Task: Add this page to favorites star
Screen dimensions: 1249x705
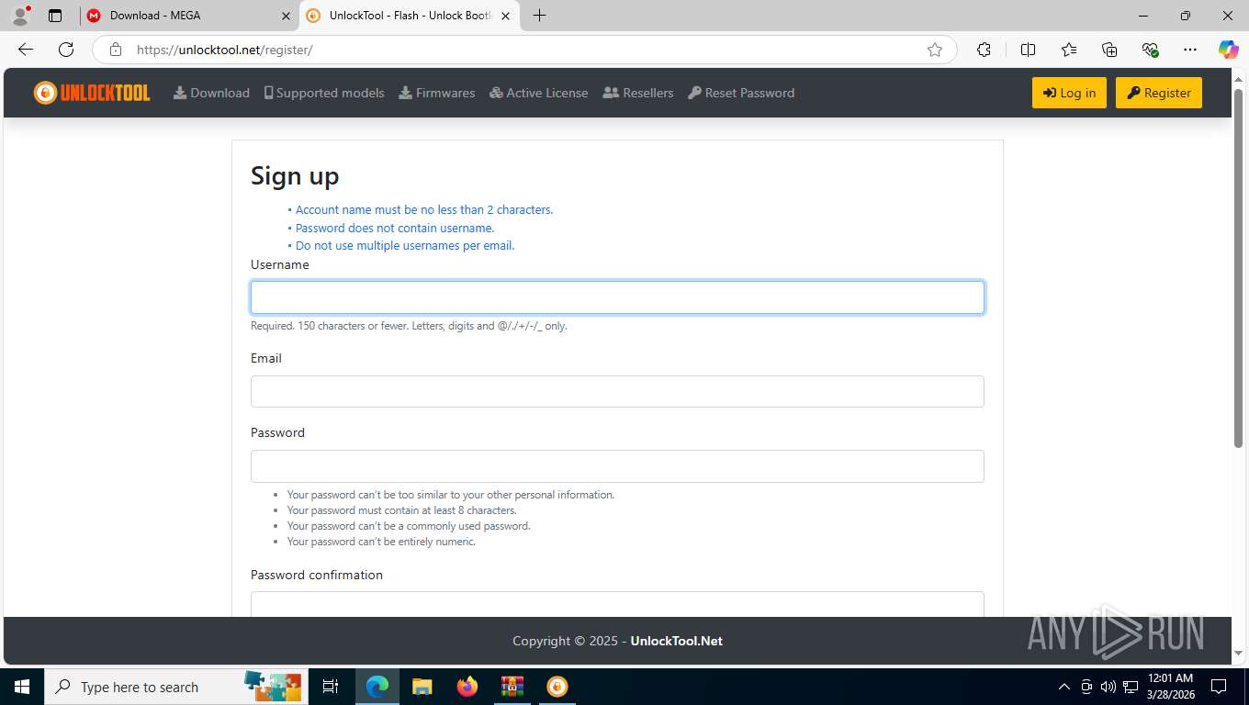Action: (935, 50)
